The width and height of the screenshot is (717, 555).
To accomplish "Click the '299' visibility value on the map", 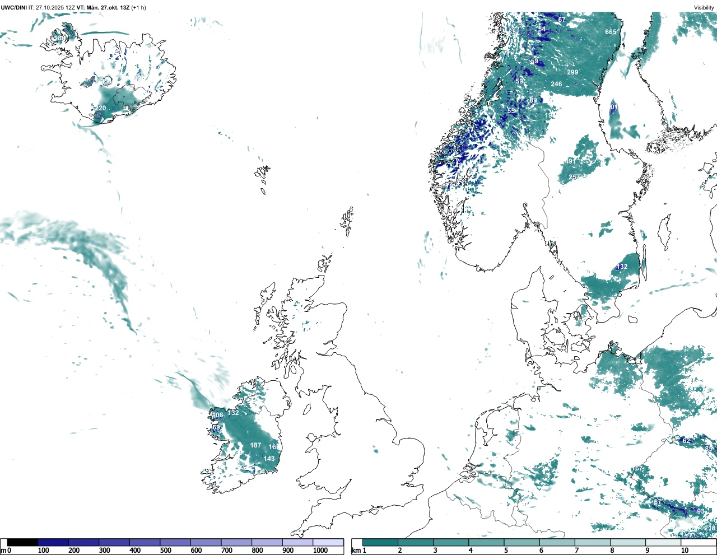I will click(x=572, y=72).
